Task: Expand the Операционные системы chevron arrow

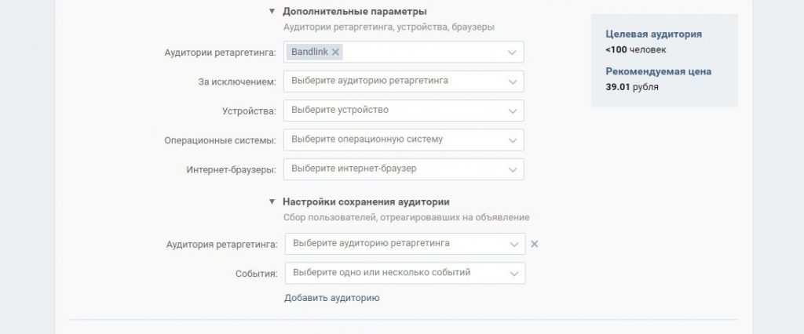Action: pos(512,140)
